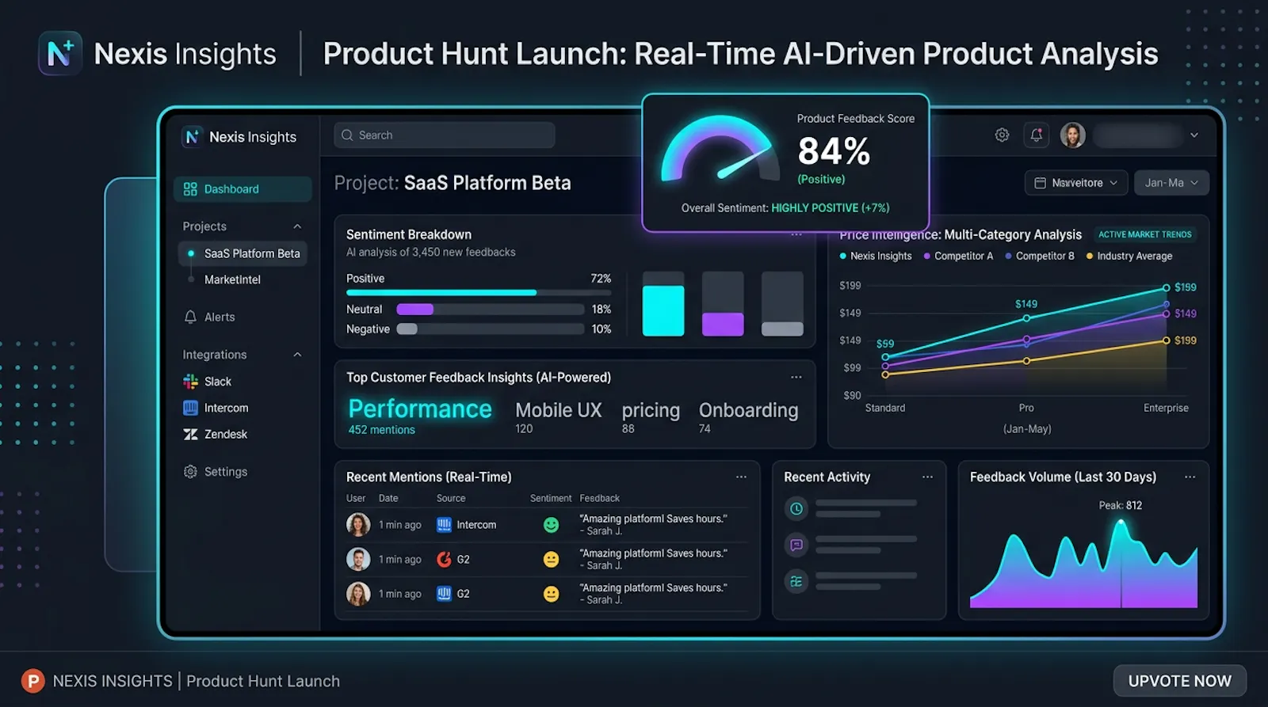Click the Zendesk integration icon
Screen dimensions: 1268x707
(x=190, y=434)
